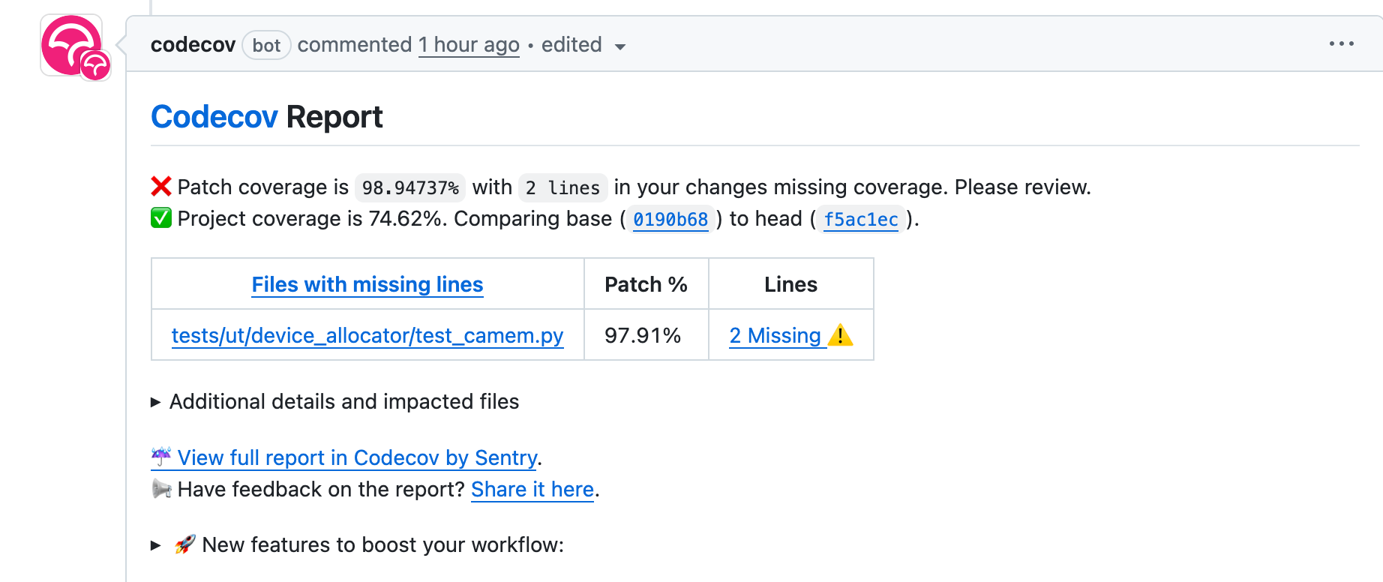Click the rocket emoji icon
The image size is (1383, 582).
185,544
